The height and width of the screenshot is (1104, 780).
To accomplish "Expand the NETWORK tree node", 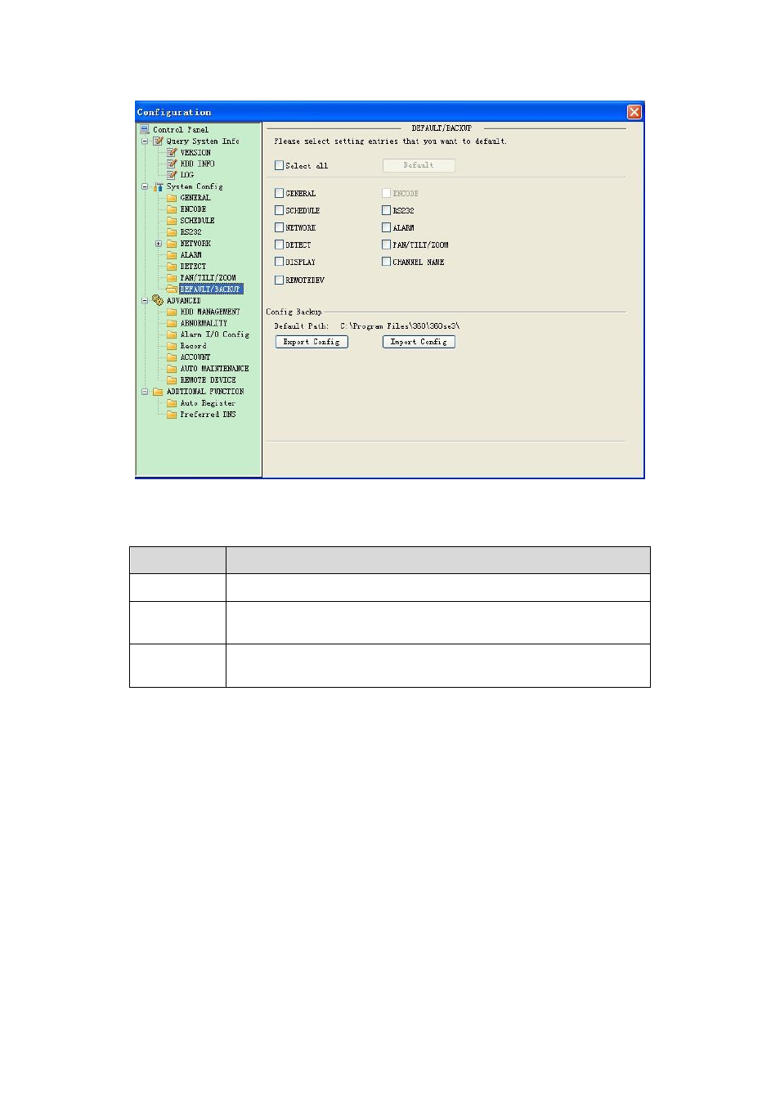I will pyautogui.click(x=159, y=244).
